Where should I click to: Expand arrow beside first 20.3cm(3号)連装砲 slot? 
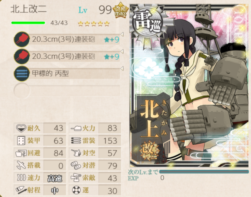122,34
